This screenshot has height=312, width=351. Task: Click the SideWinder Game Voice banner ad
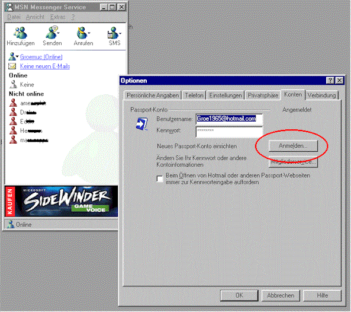[62, 201]
